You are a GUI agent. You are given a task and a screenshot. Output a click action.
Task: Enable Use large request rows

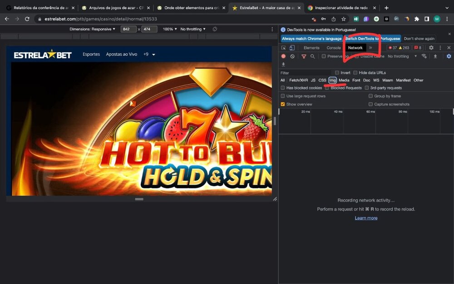[x=283, y=96]
